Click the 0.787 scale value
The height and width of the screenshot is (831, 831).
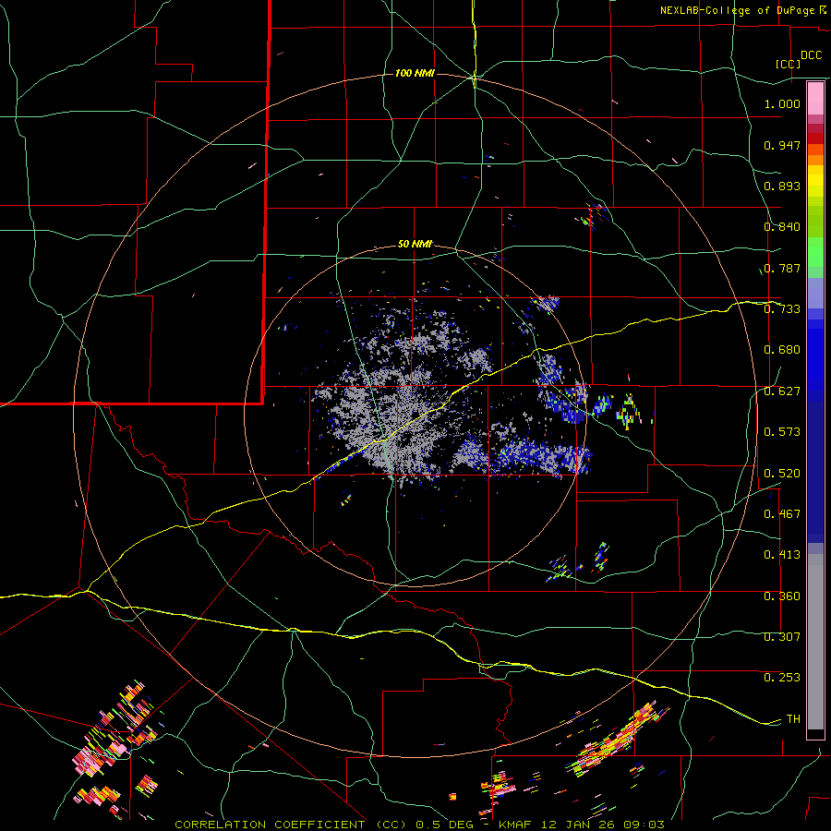[782, 268]
